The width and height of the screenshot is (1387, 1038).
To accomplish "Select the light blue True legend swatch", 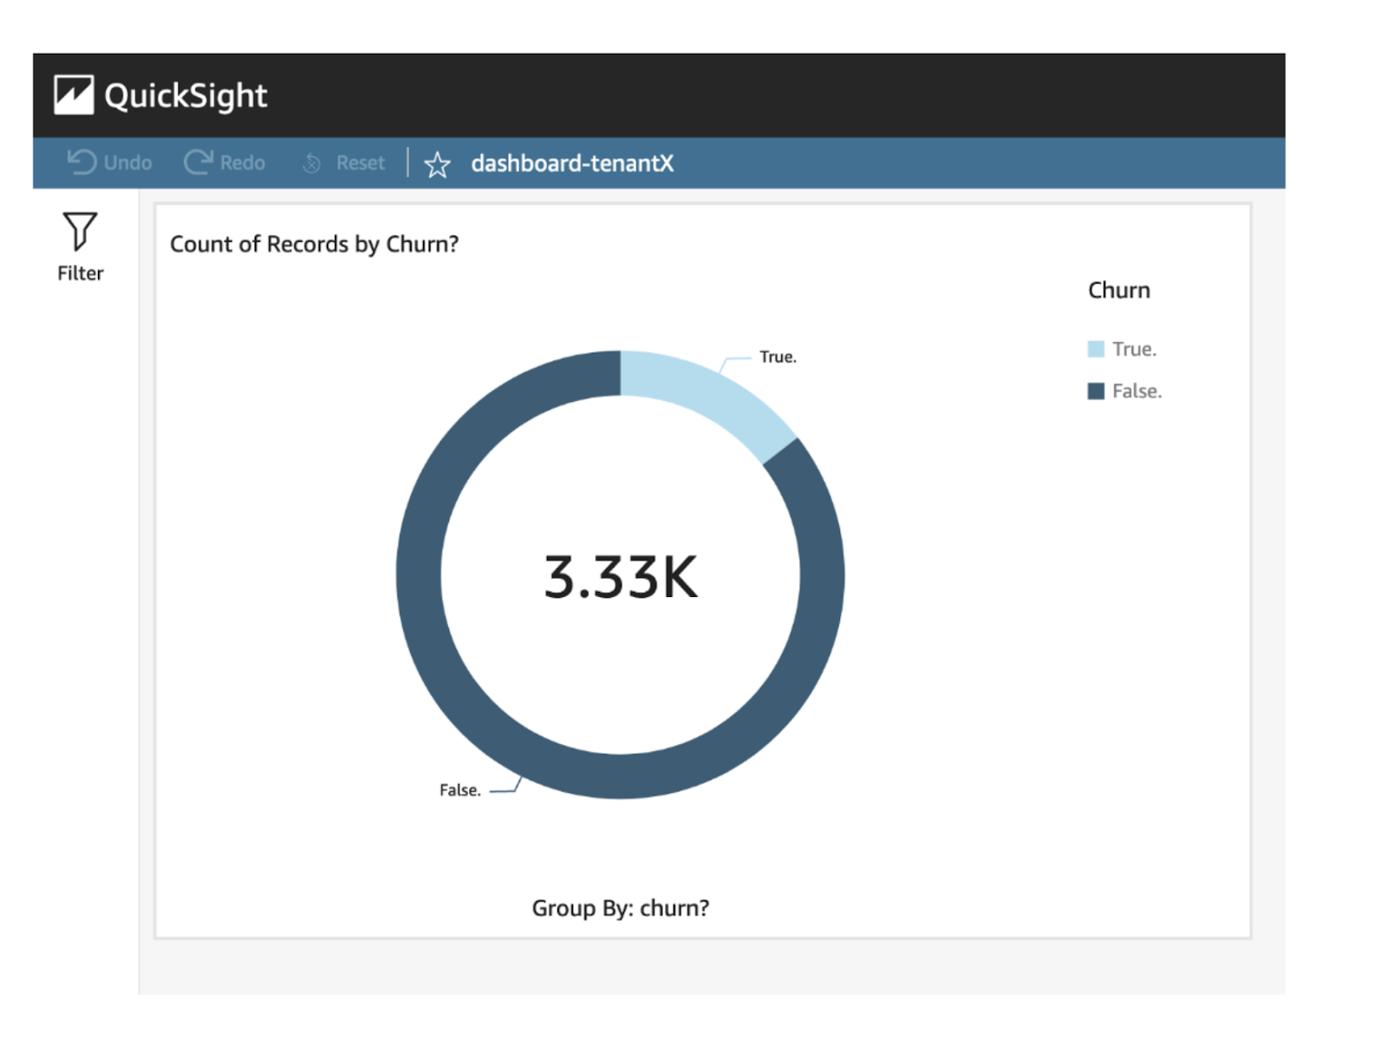I will coord(1096,349).
